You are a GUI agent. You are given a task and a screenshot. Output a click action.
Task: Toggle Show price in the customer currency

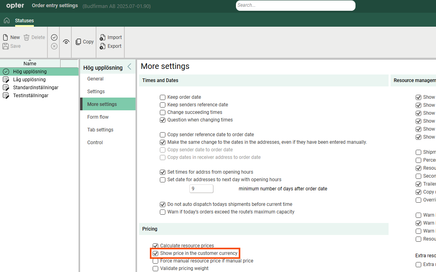pyautogui.click(x=156, y=253)
